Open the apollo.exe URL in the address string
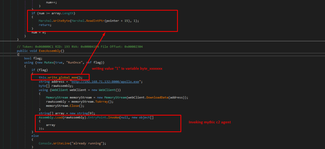The height and width of the screenshot is (149, 325). 106,82
